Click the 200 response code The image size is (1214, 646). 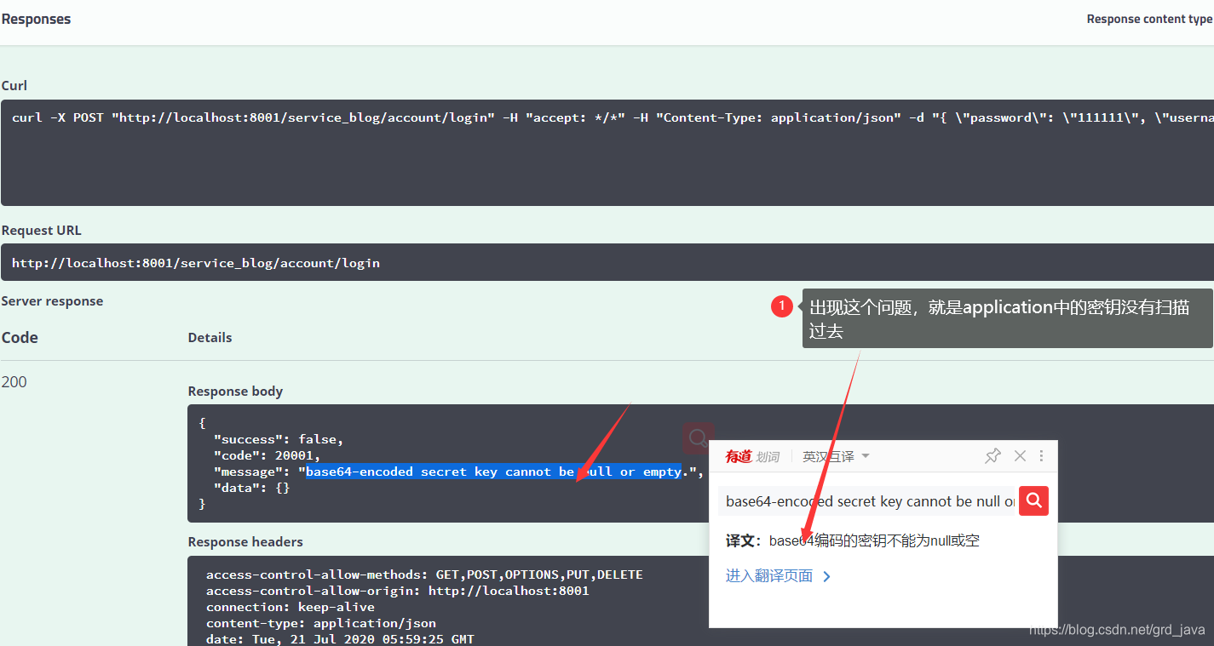[14, 382]
